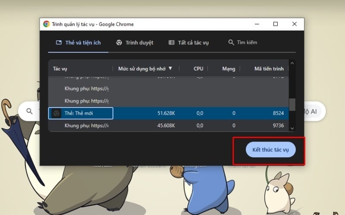
Task: Minimize the Task Manager window
Action: pyautogui.click(x=257, y=24)
